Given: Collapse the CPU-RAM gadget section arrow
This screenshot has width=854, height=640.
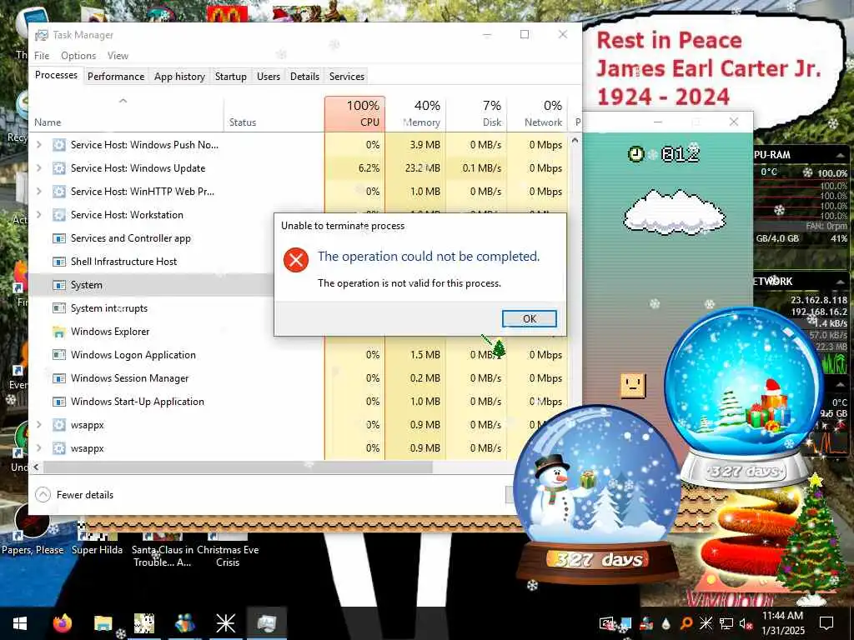Looking at the screenshot, I should [841, 155].
